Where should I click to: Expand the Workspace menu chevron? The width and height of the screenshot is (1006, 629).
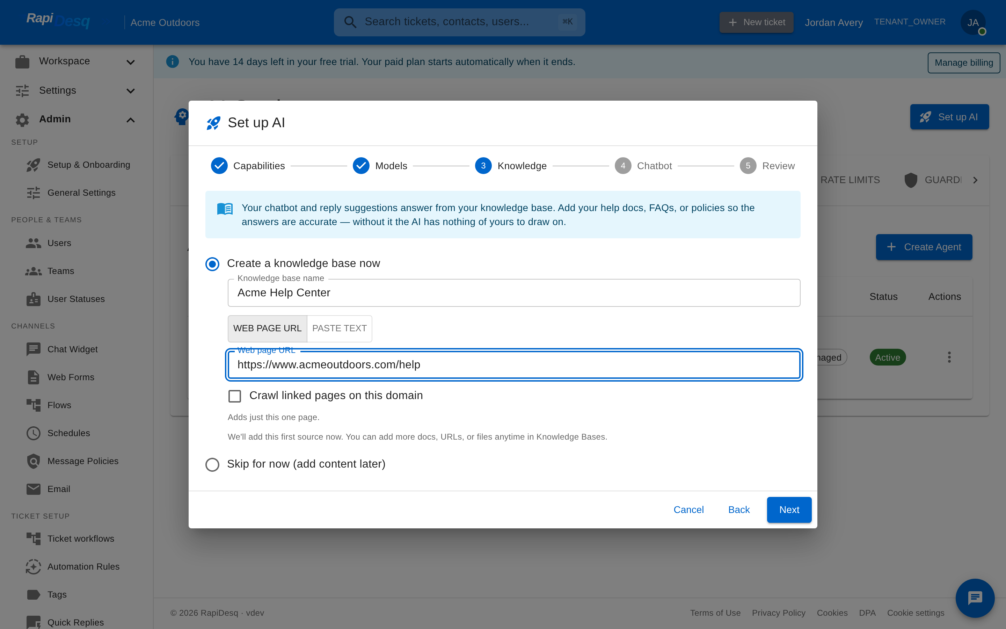tap(131, 62)
